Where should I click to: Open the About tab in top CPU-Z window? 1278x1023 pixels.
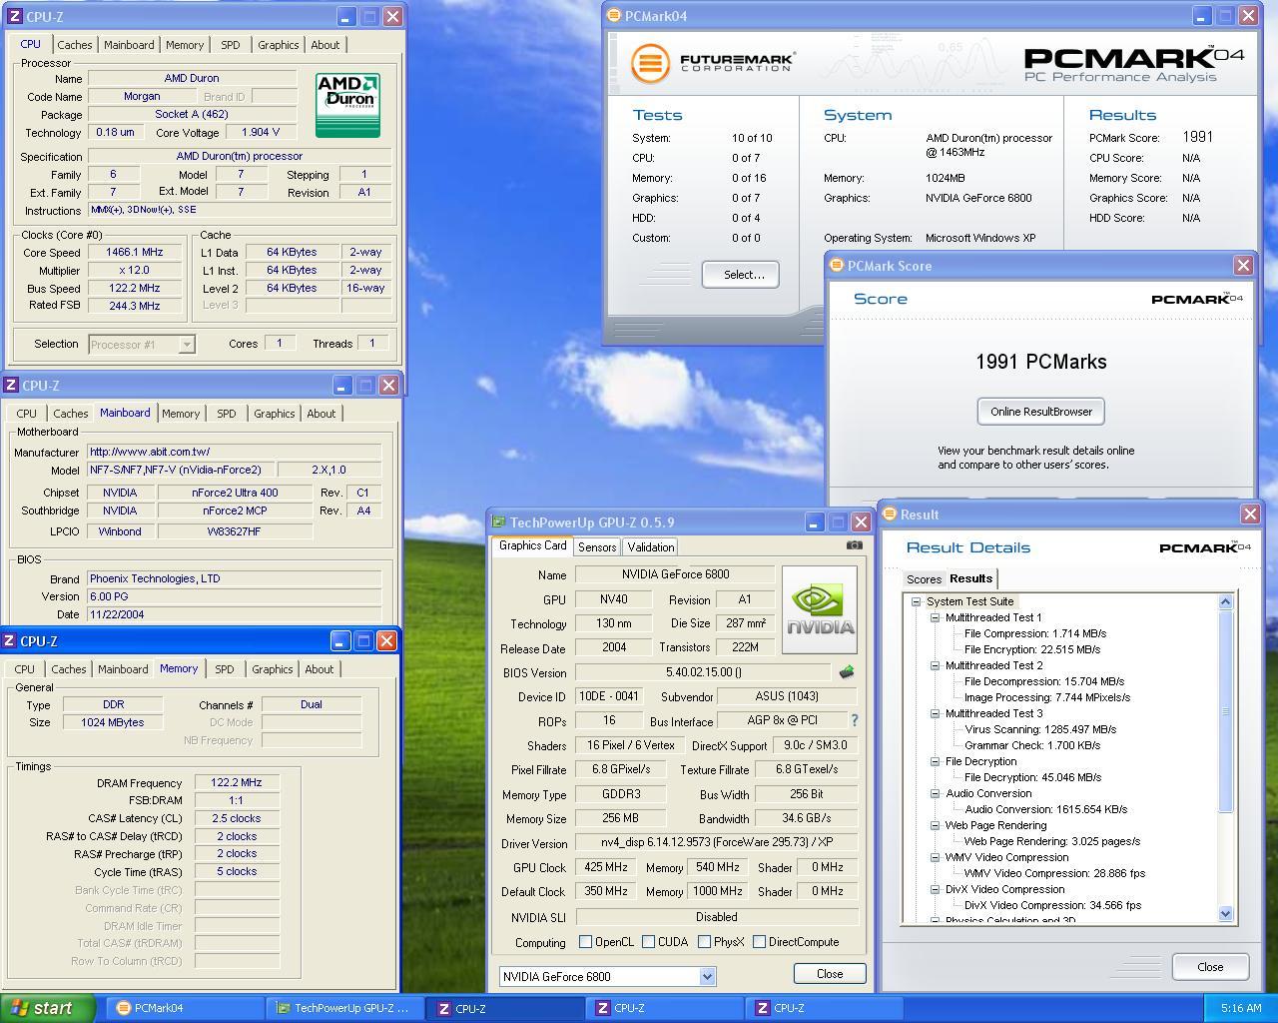click(324, 45)
